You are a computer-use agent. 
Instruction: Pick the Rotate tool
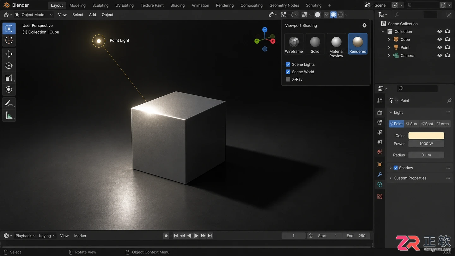[x=9, y=66]
